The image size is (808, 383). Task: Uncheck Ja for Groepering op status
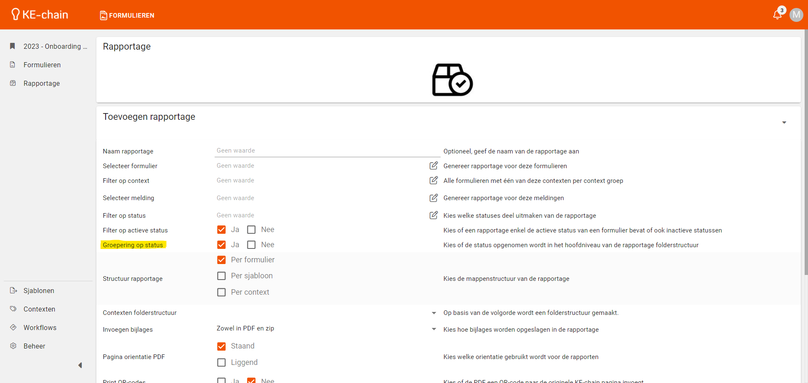pos(221,245)
